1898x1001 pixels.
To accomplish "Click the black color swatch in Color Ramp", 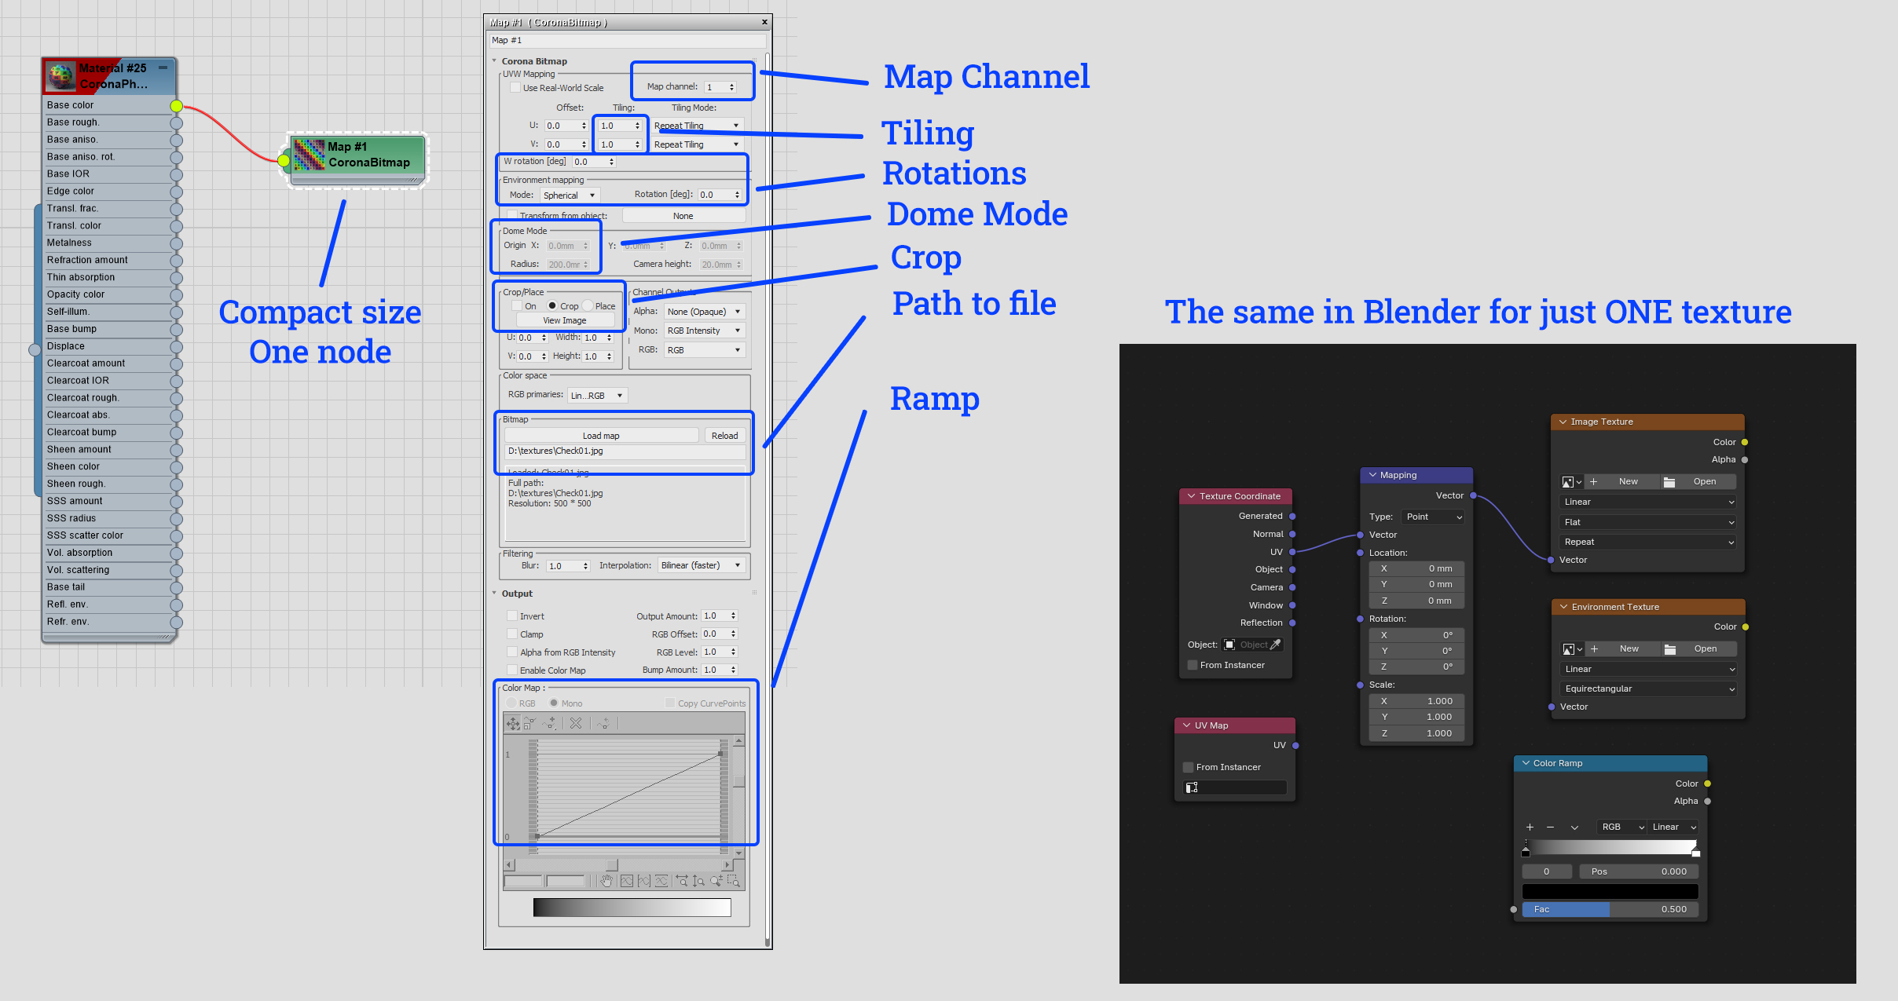I will point(1610,891).
